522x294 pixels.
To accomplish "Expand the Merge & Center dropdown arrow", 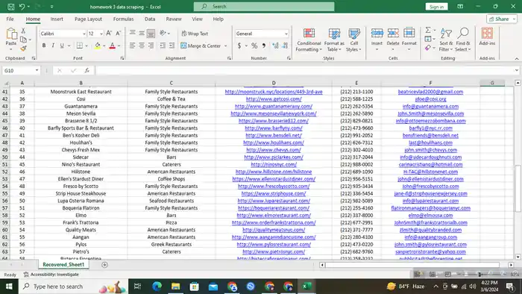I will point(226,46).
